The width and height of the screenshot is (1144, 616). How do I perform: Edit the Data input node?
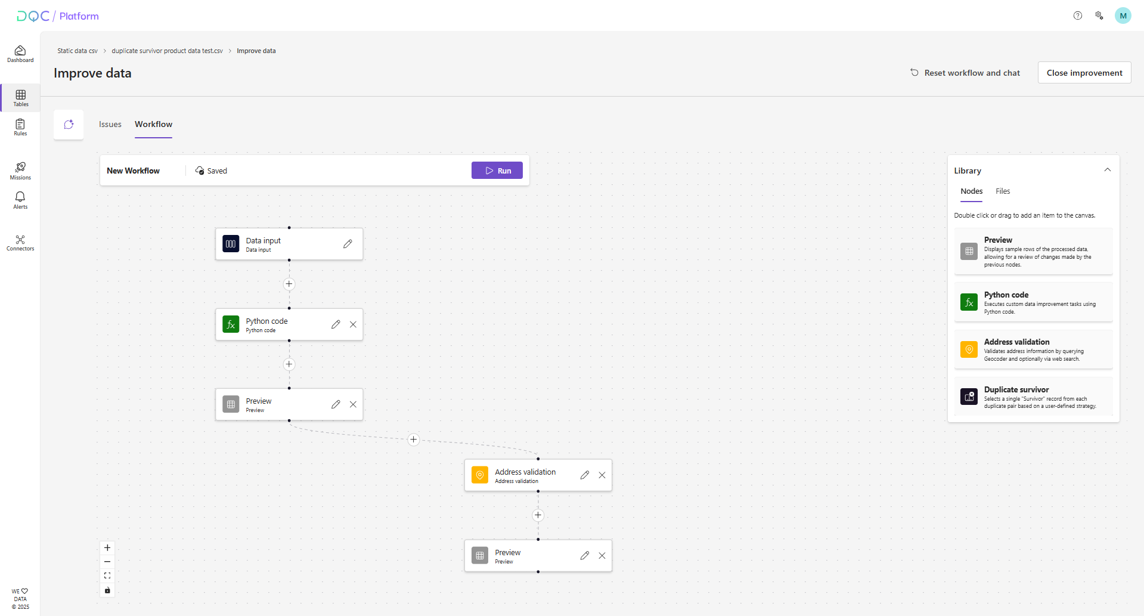tap(348, 244)
